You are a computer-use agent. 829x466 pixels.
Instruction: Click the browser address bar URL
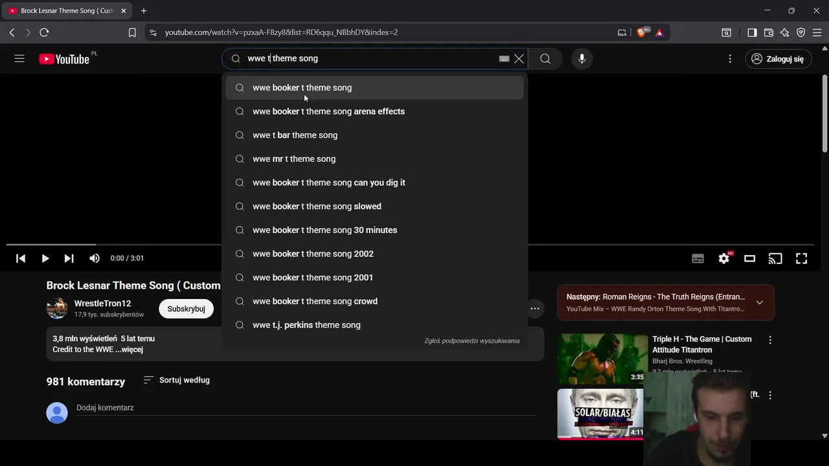(x=281, y=32)
